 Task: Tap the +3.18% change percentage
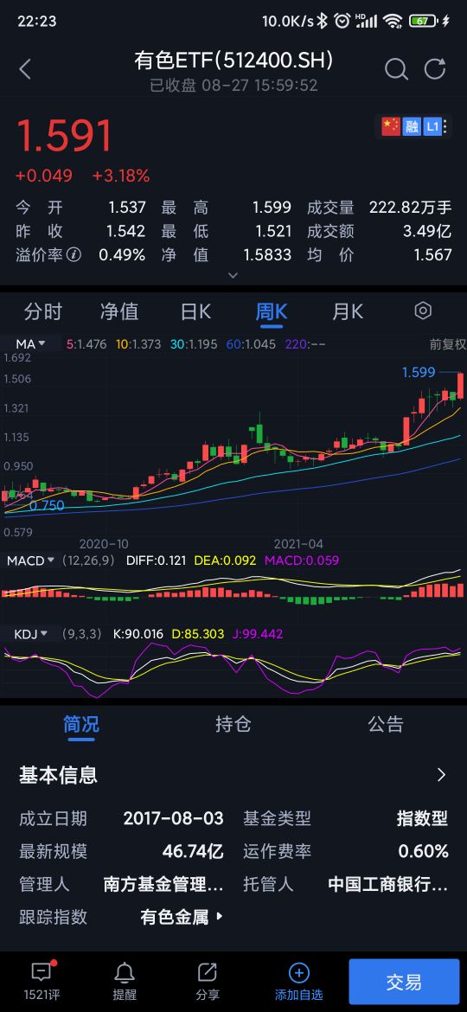point(120,176)
